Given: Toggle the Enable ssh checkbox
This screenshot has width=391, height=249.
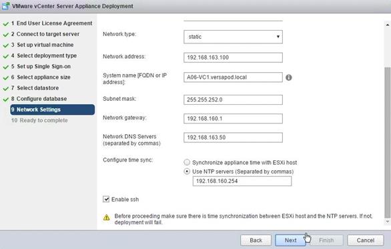Looking at the screenshot, I should click(x=106, y=199).
